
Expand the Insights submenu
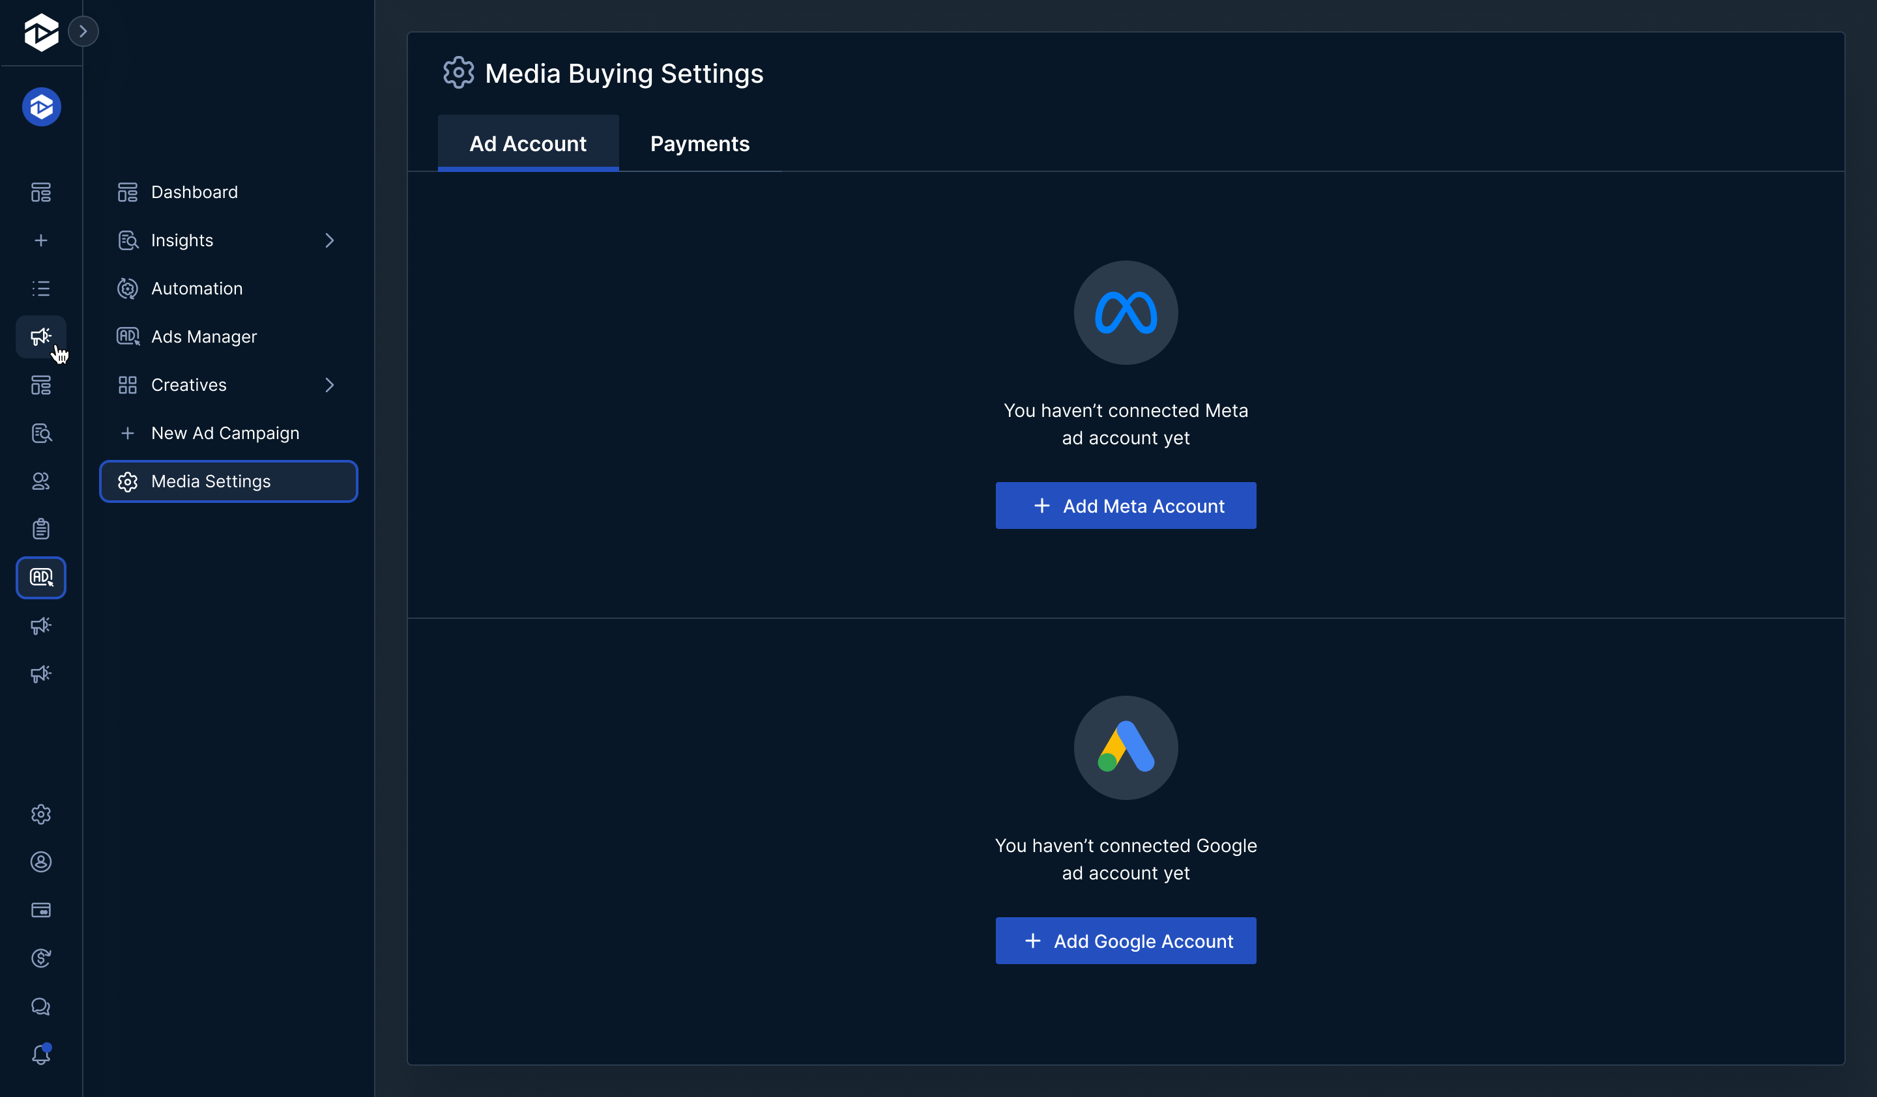(x=330, y=240)
